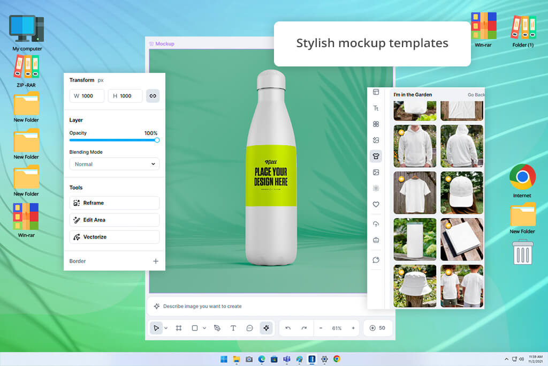Open the taskbar Settings gear
The image size is (548, 366).
[324, 359]
